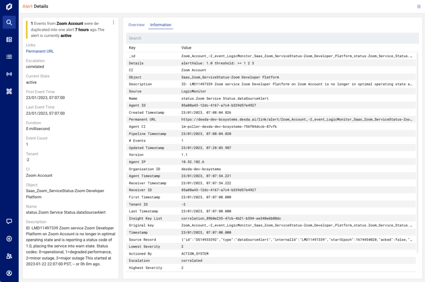Select the Insight Key List correlation value

(231, 219)
